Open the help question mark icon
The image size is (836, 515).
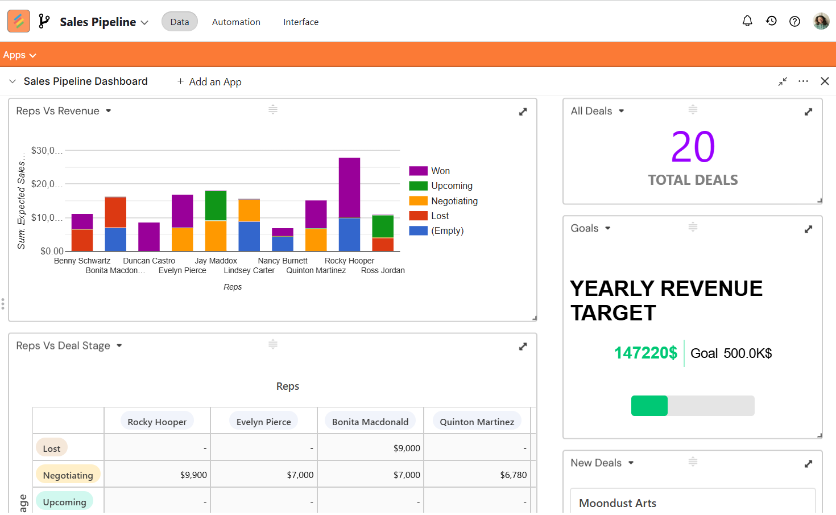pyautogui.click(x=794, y=22)
